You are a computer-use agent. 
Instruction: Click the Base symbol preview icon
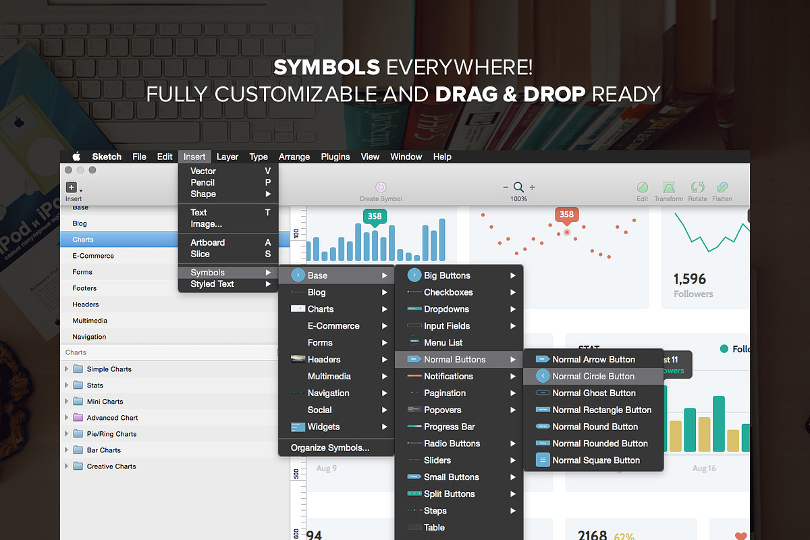298,275
